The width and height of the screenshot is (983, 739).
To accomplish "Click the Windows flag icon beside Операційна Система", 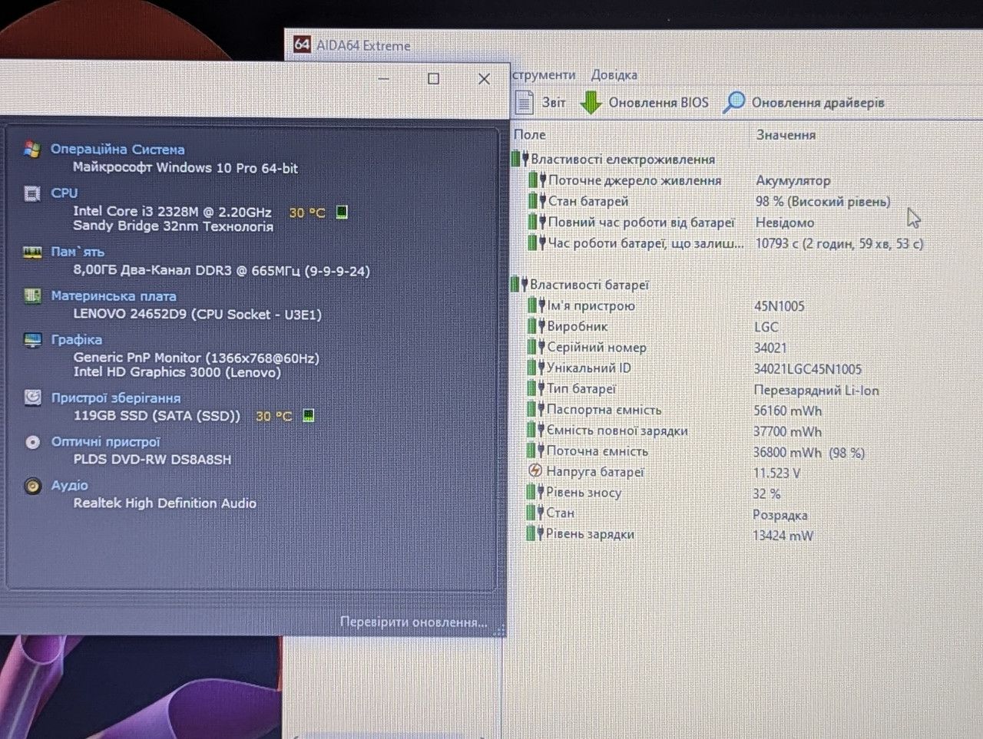I will click(x=31, y=149).
